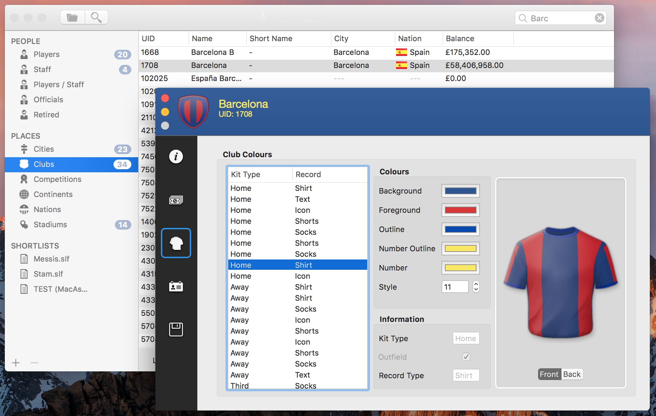Open the Messis.slf shortlist file
Image resolution: width=656 pixels, height=416 pixels.
point(52,259)
